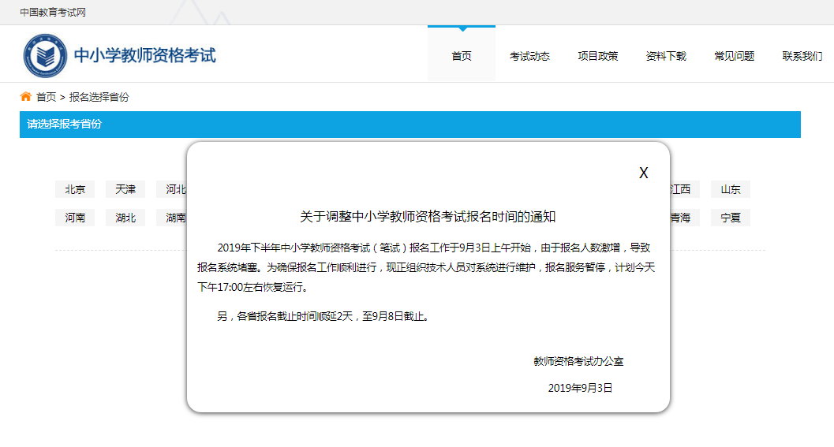This screenshot has height=447, width=834.
Task: Select the 河南 province button
Action: [x=75, y=218]
